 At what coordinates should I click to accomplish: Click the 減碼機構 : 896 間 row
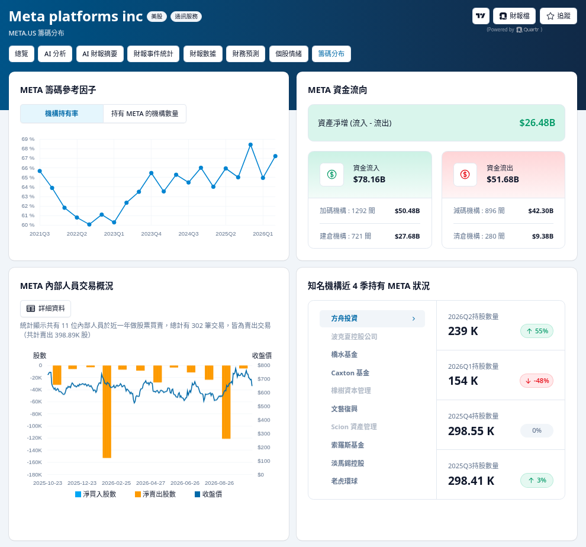pyautogui.click(x=503, y=211)
